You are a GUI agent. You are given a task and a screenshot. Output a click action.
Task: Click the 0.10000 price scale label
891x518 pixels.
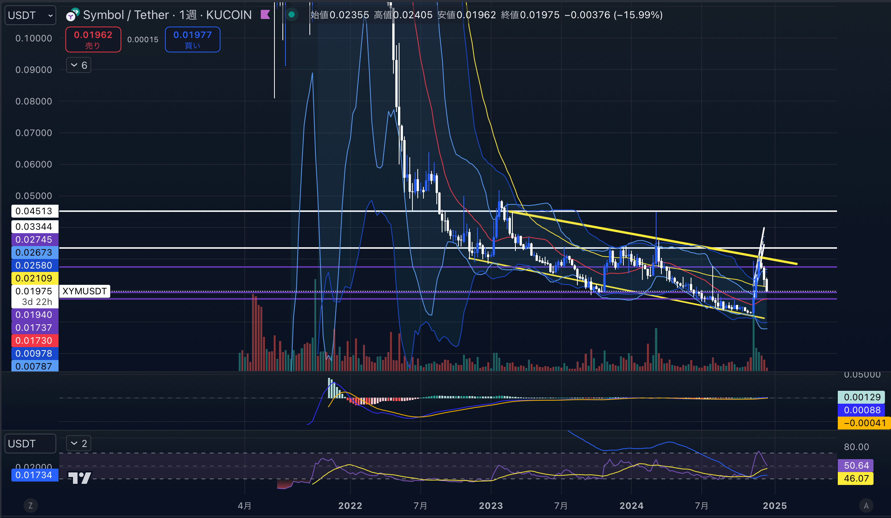pos(34,38)
